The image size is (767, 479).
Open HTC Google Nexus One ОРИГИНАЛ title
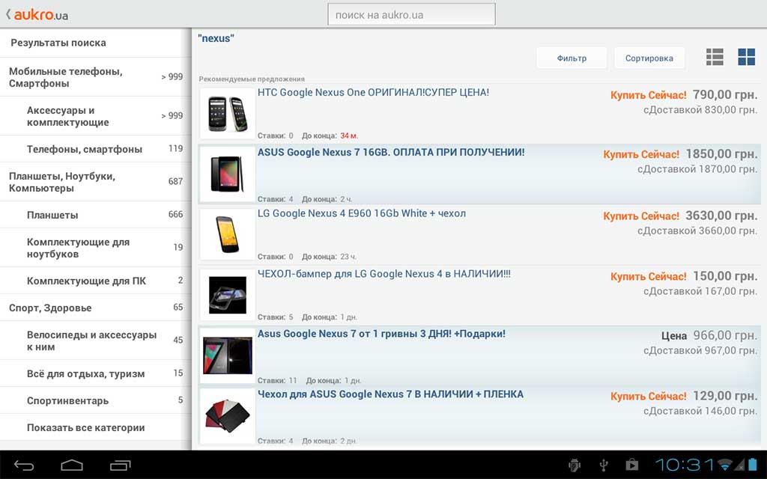[x=373, y=92]
